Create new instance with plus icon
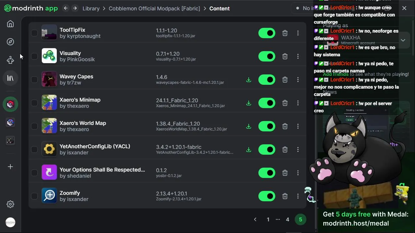Viewport: 415px width, 233px height. tap(10, 167)
